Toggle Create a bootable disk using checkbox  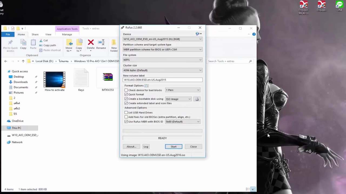click(x=126, y=99)
